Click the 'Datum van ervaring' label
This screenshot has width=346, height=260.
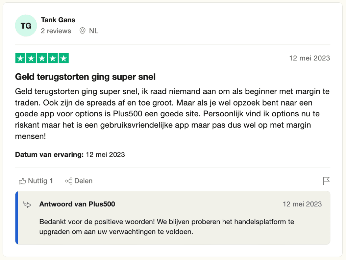(49, 155)
